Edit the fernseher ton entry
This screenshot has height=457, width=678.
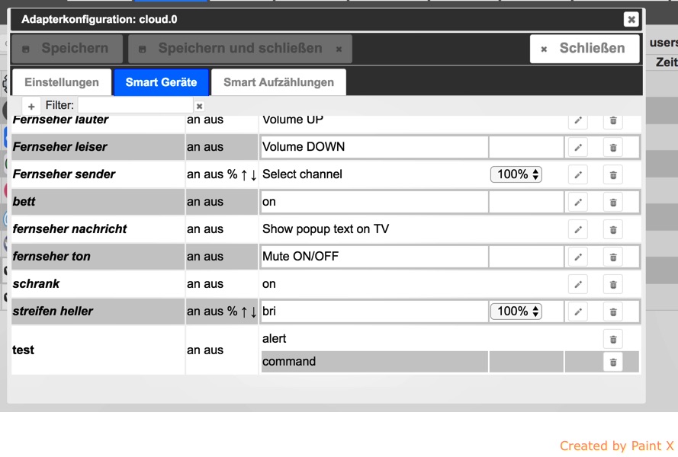[x=578, y=257]
